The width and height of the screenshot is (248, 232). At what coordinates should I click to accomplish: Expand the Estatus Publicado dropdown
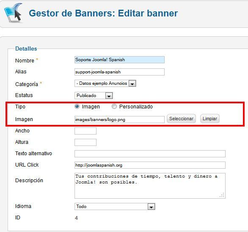tap(109, 96)
